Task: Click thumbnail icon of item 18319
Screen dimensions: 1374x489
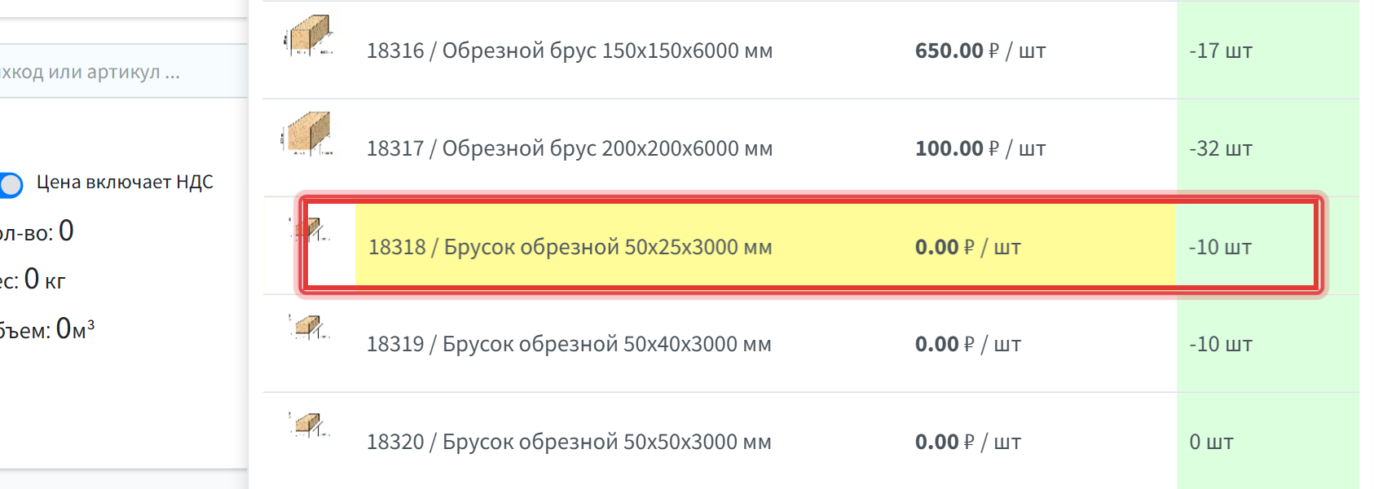Action: click(310, 328)
